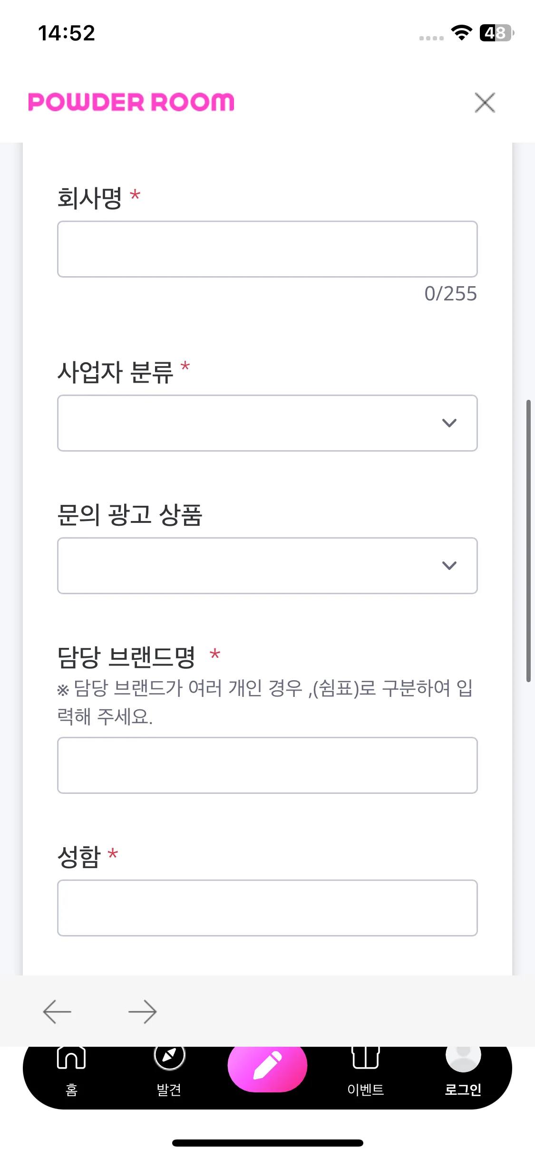The width and height of the screenshot is (535, 1158).
Task: Open the 이벤트 gift icon
Action: tap(366, 1057)
